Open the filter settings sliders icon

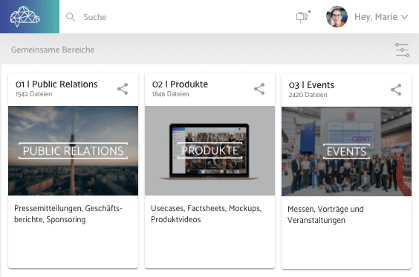pos(402,50)
